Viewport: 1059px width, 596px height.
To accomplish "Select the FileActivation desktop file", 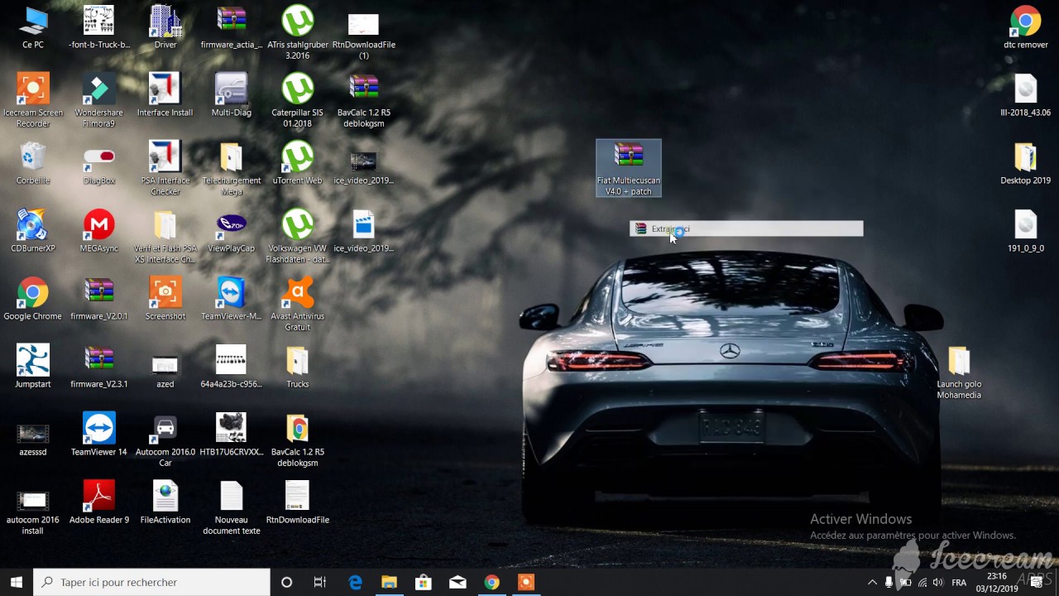I will click(x=165, y=502).
